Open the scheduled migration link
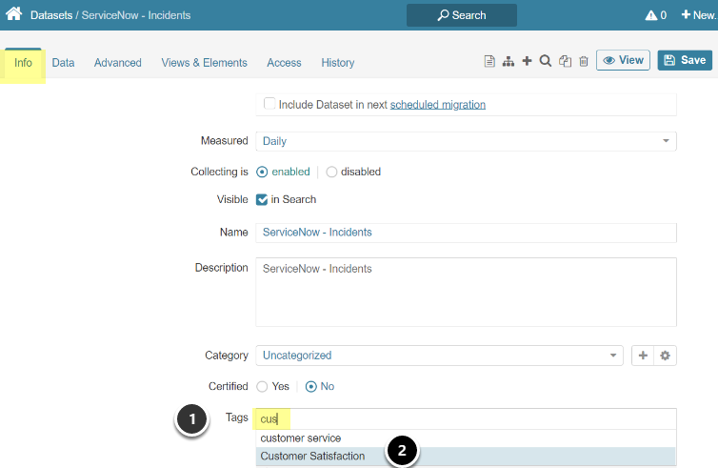The width and height of the screenshot is (718, 468). coord(438,105)
